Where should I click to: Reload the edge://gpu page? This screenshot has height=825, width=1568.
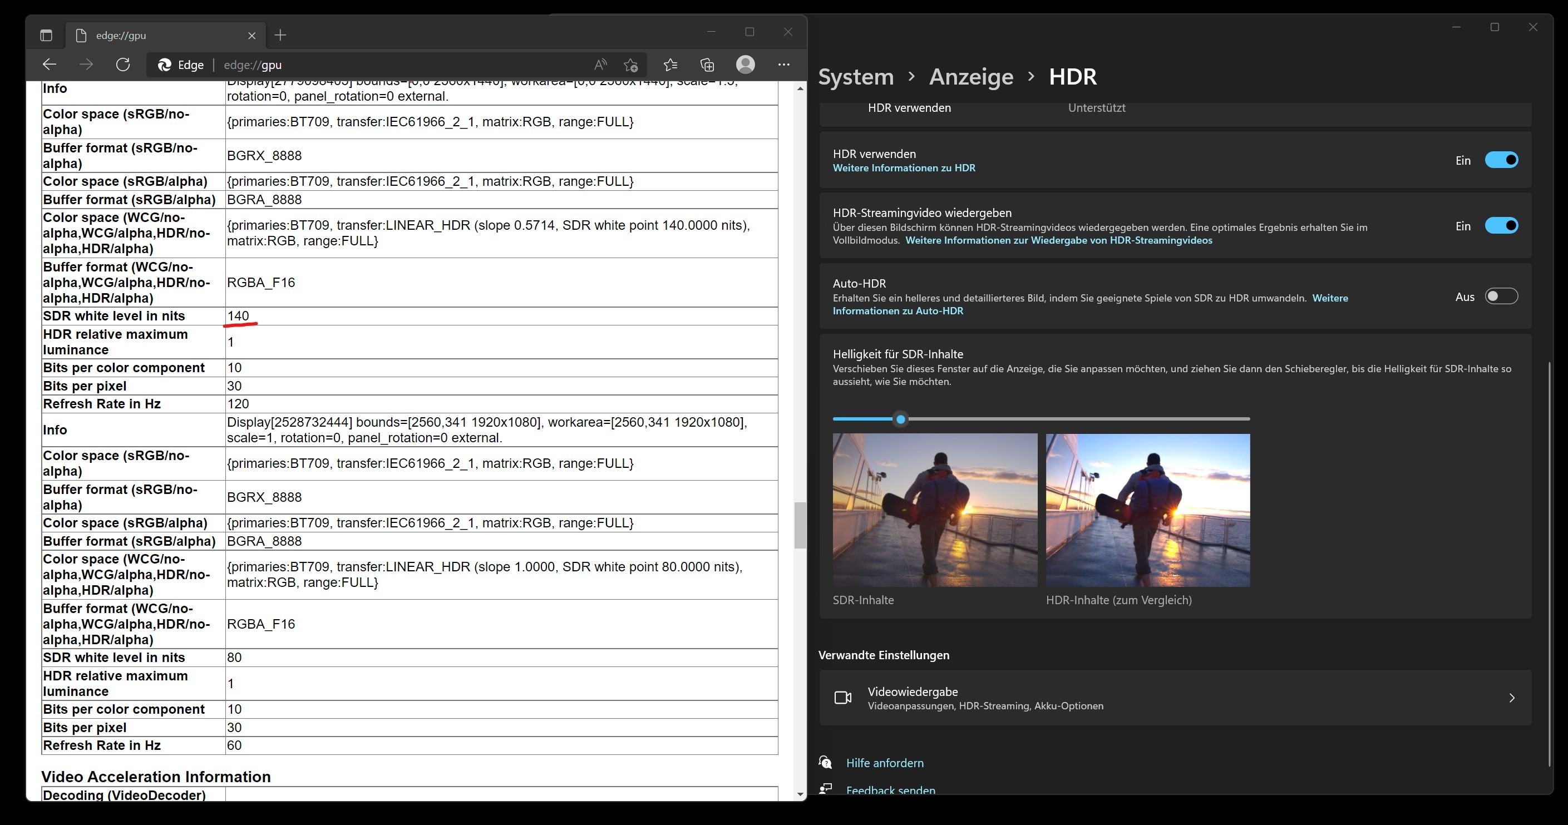click(x=123, y=65)
